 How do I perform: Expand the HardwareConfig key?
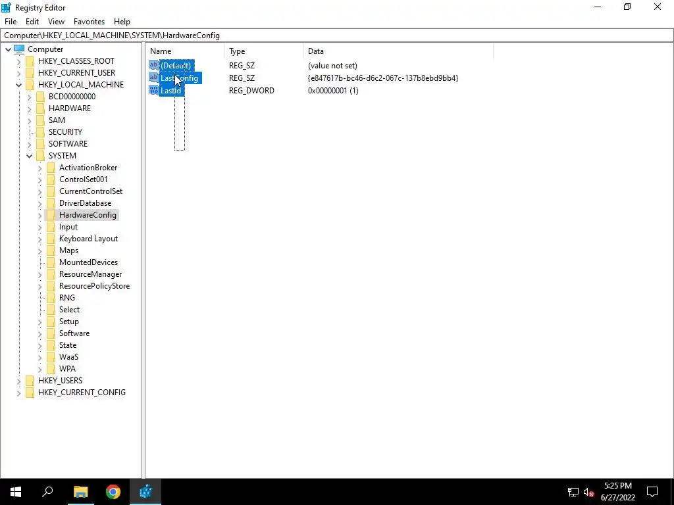tap(40, 215)
